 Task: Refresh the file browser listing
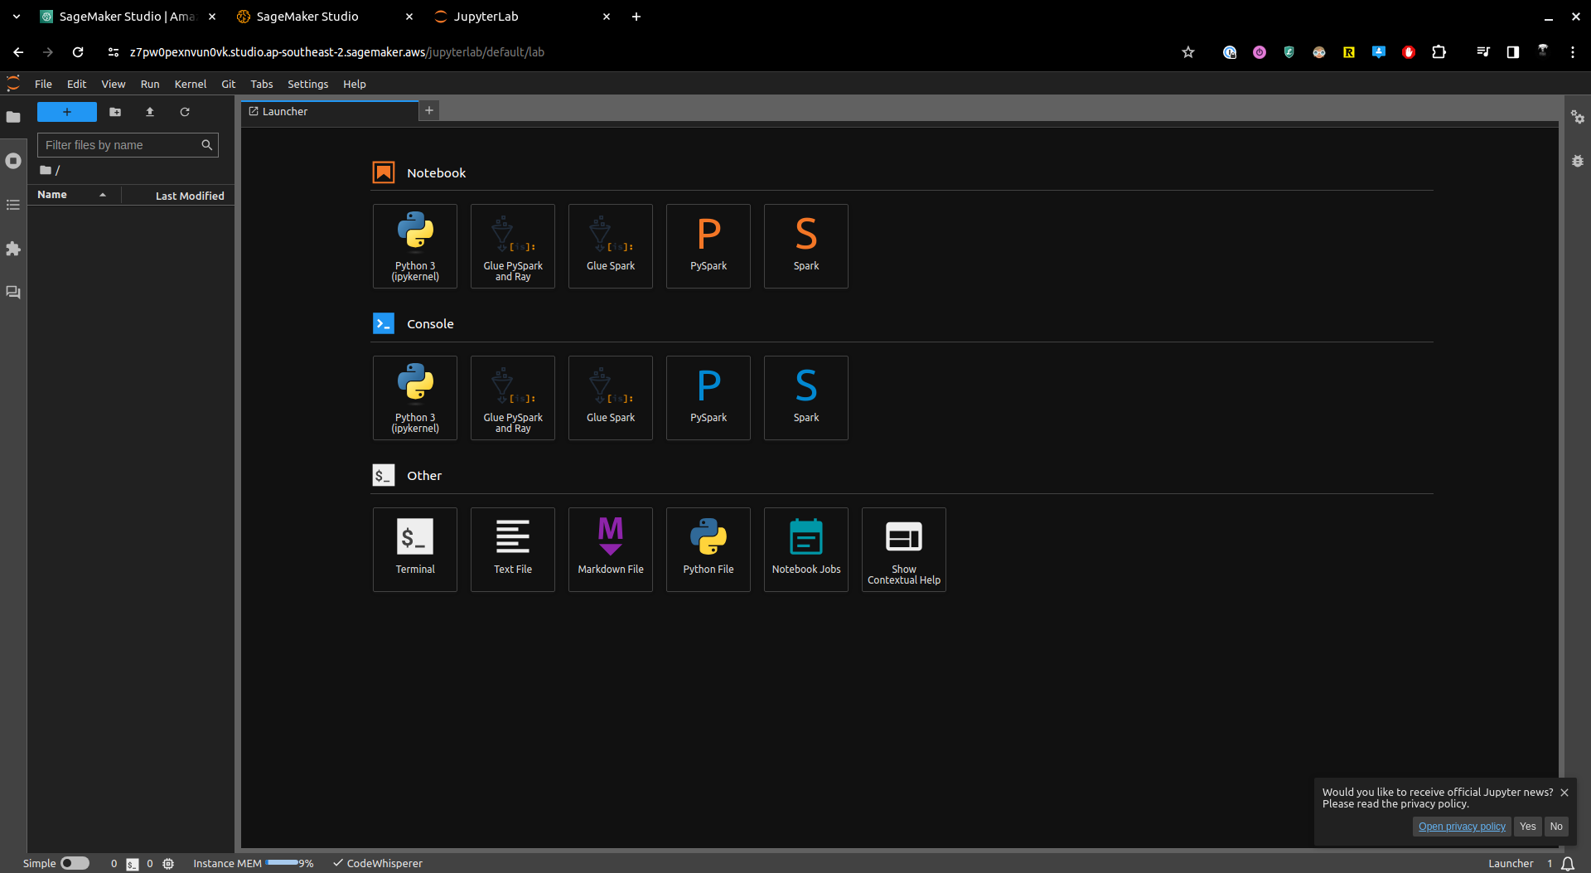[x=185, y=112]
